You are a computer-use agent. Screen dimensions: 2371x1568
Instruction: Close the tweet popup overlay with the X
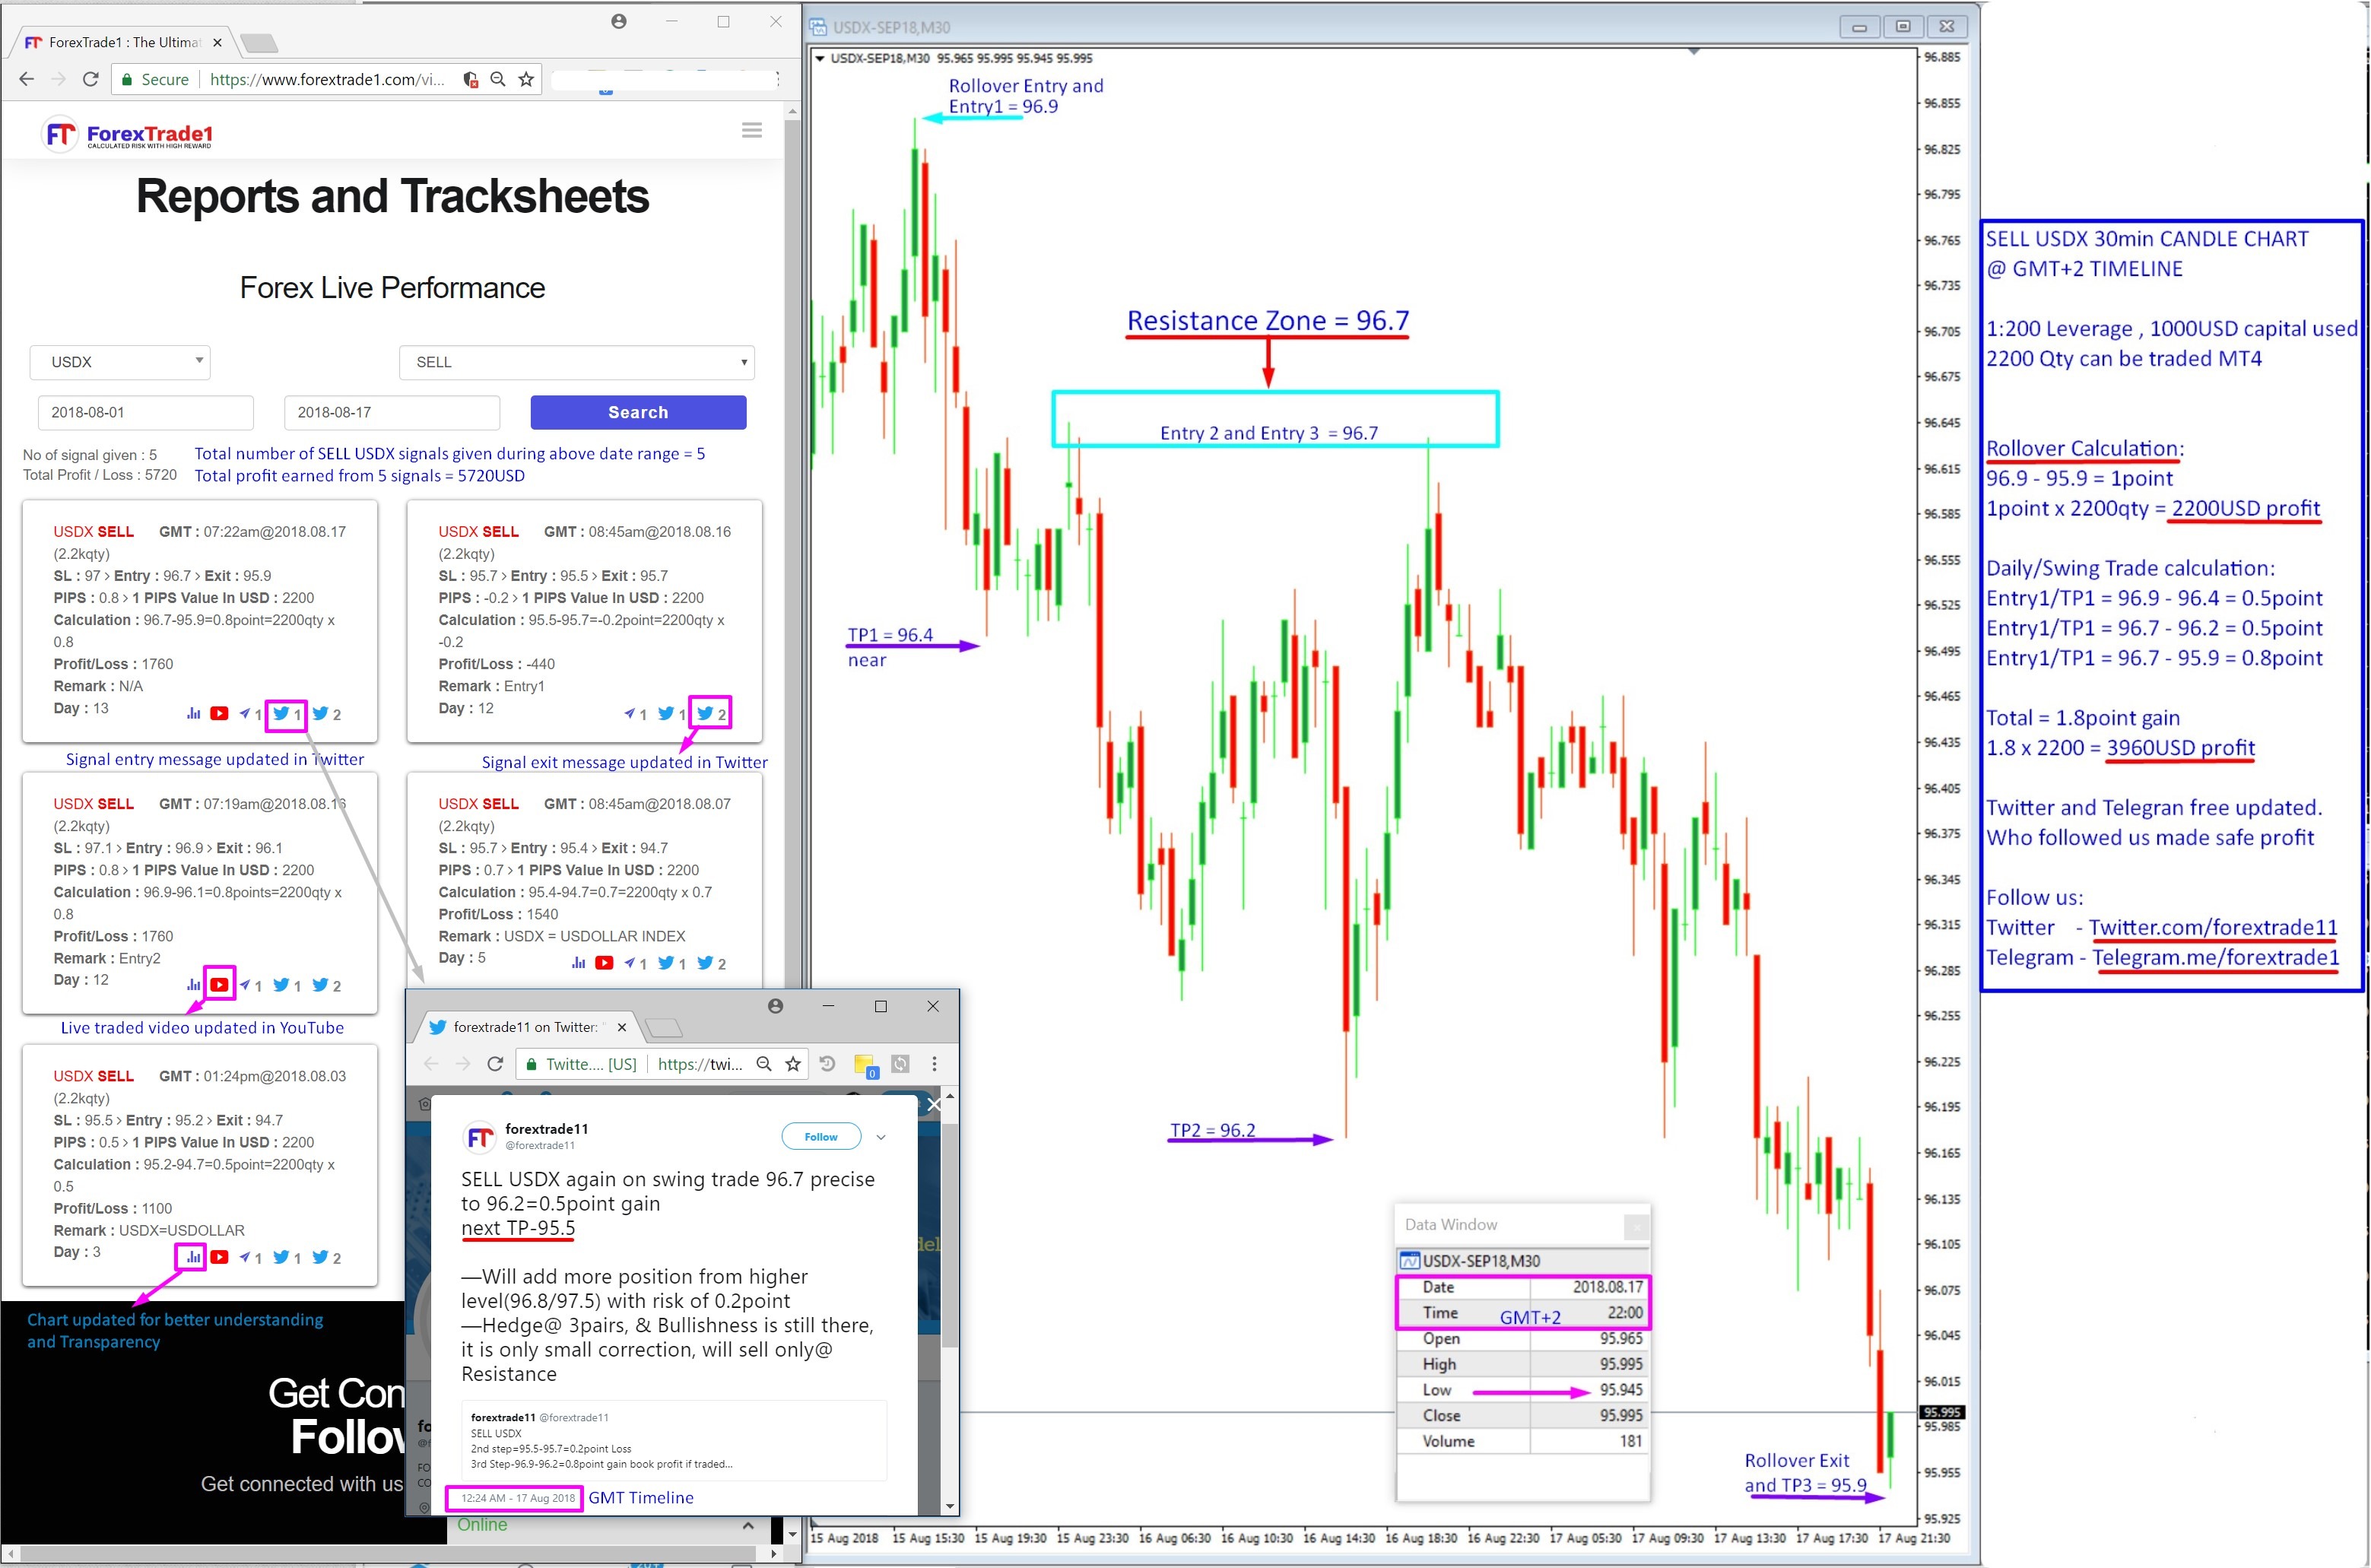coord(933,1104)
